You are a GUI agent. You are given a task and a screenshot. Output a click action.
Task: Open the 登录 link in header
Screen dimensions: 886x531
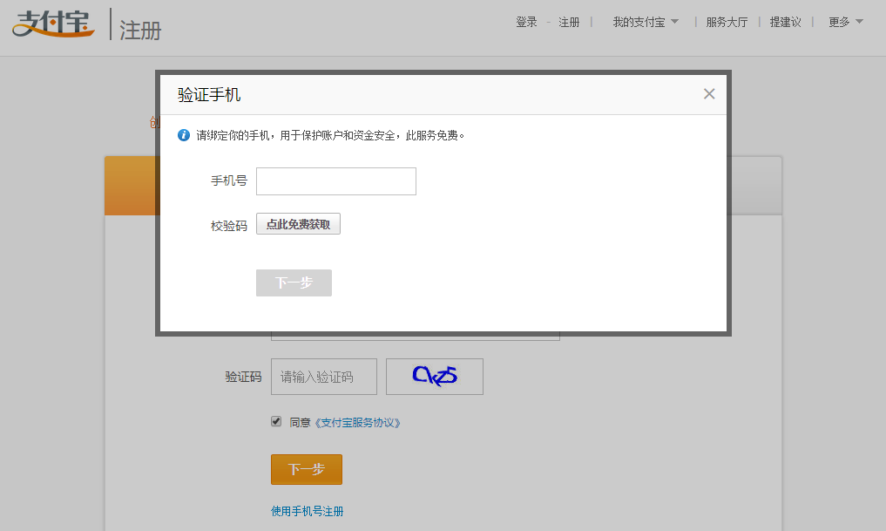(526, 22)
